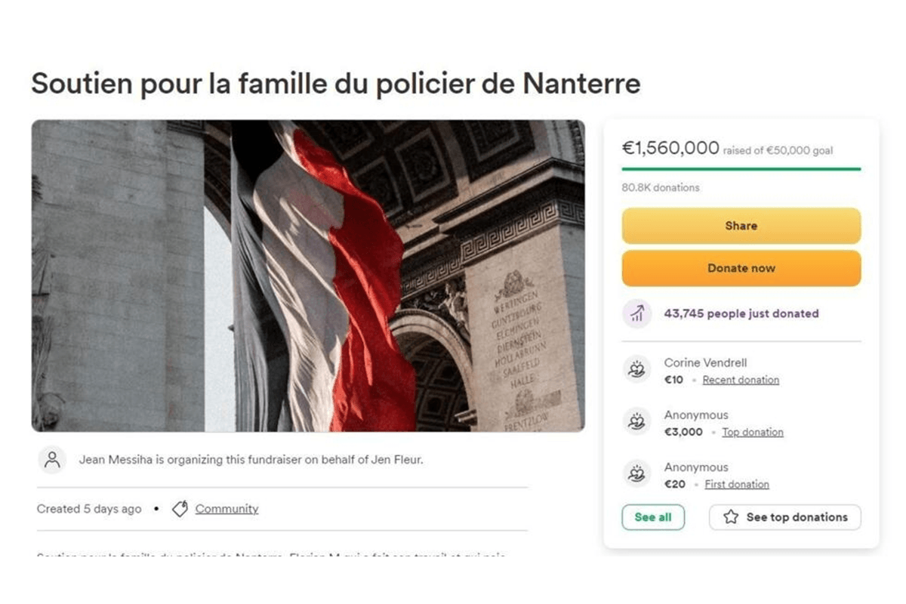
Task: Follow the Top donation link
Action: click(x=753, y=432)
